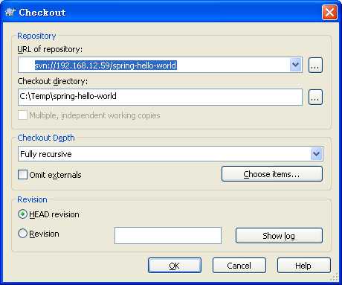Select the HEAD revision radio button
The height and width of the screenshot is (285, 342).
[x=22, y=214]
